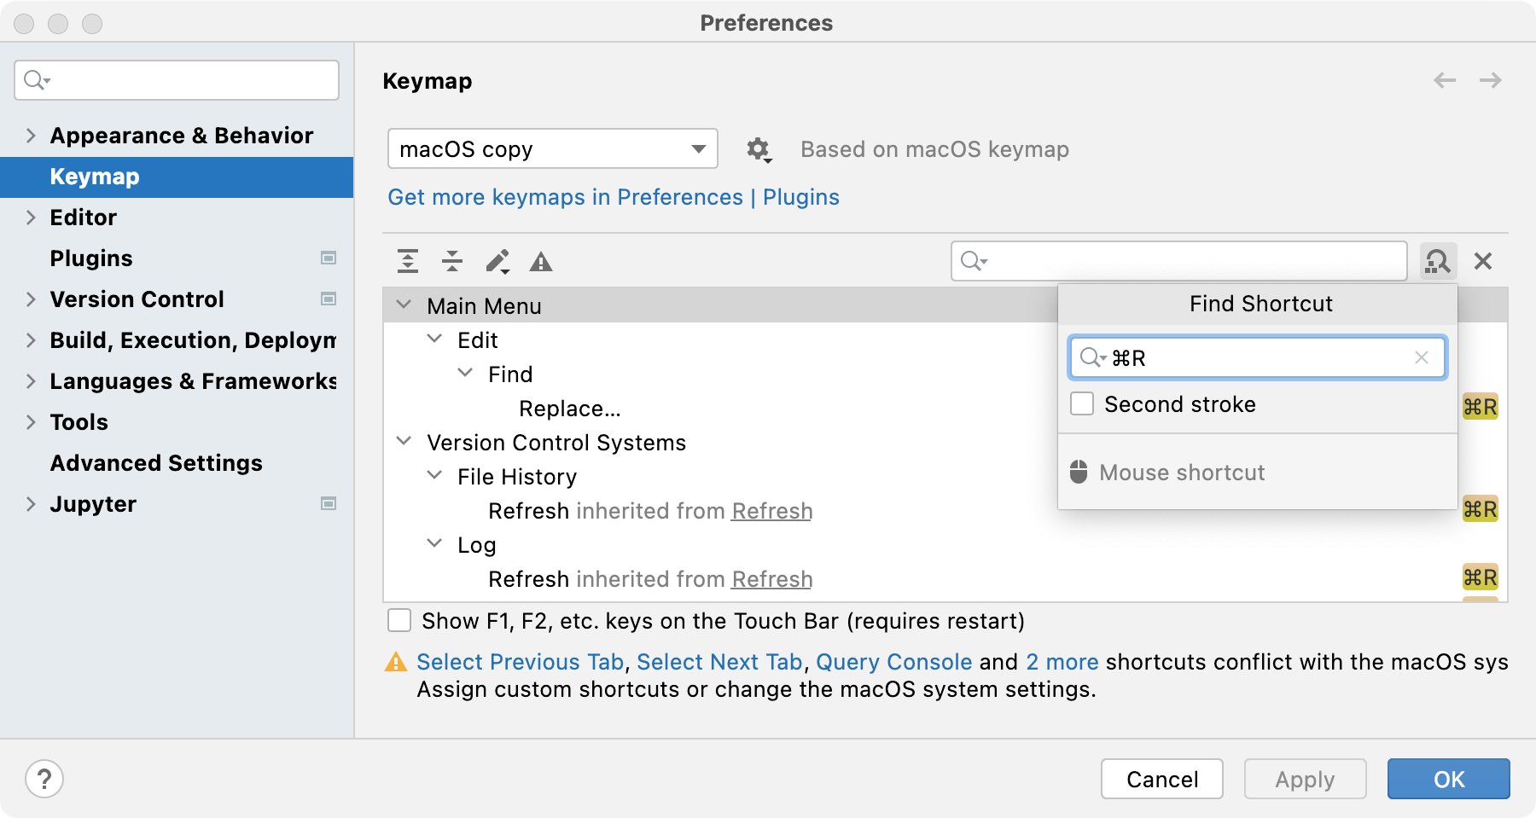Open the keymap gear settings menu
1536x818 pixels.
tap(758, 150)
